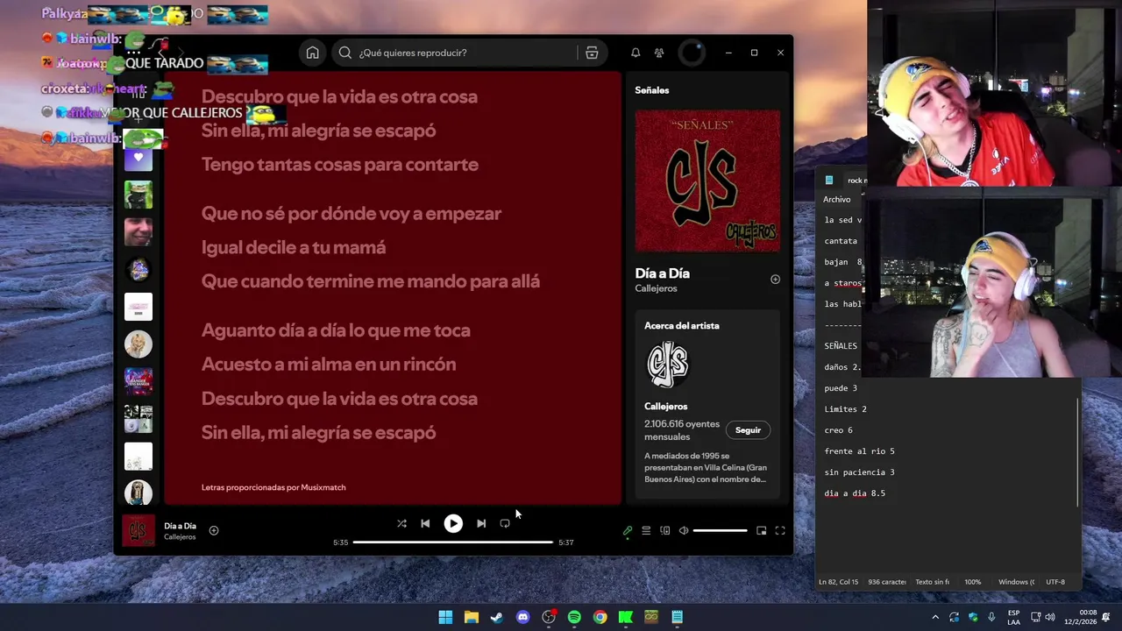This screenshot has width=1122, height=631.
Task: Add Día a Día to library from side panel
Action: coord(775,280)
